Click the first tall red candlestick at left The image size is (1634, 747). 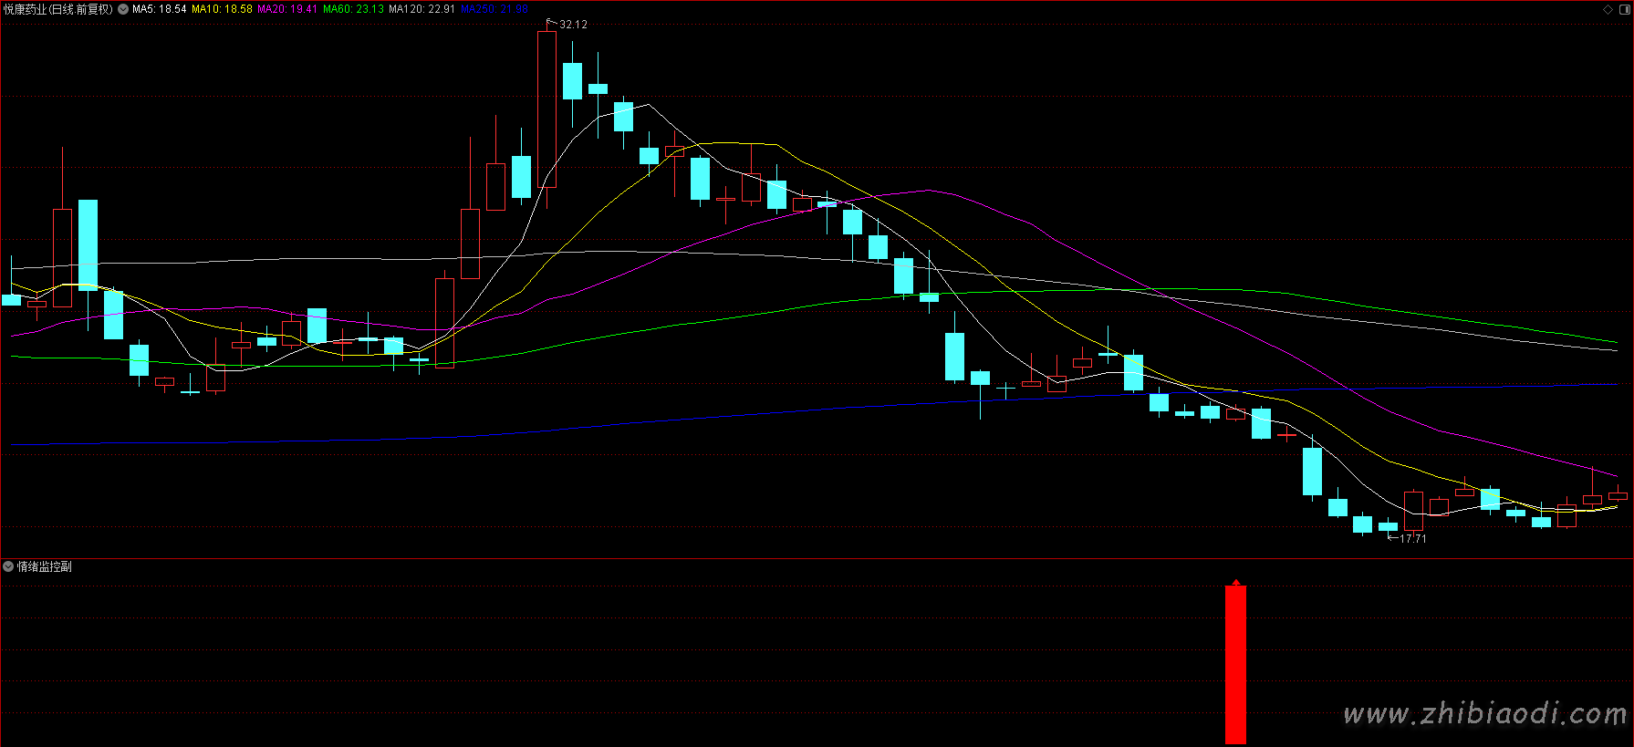(62, 257)
